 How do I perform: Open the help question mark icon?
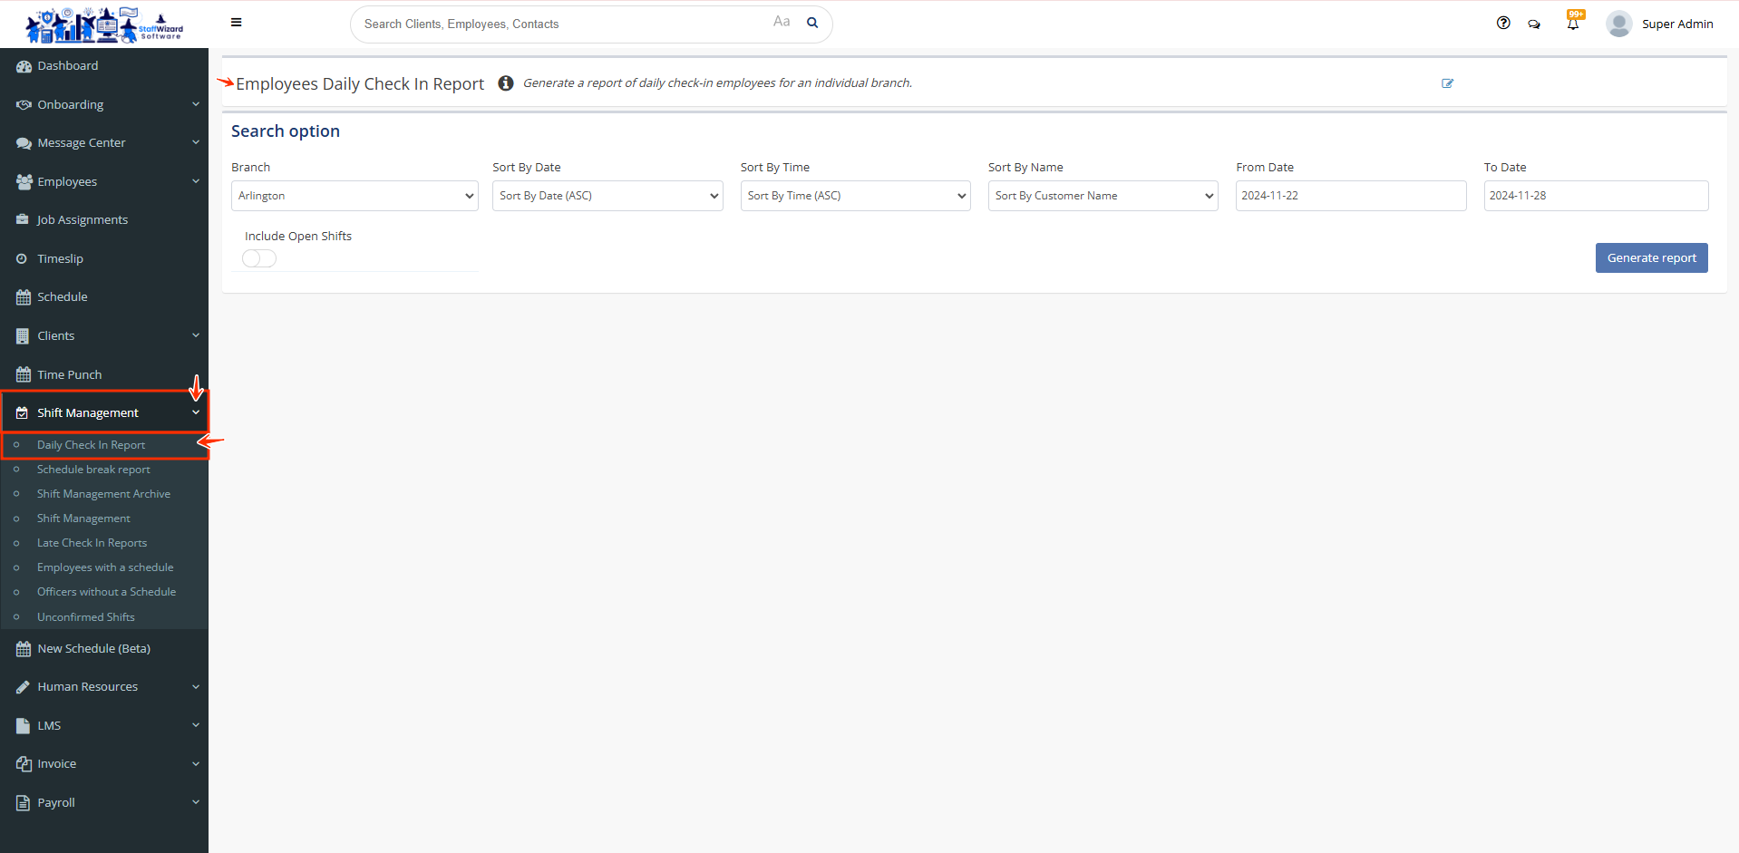(x=1503, y=24)
